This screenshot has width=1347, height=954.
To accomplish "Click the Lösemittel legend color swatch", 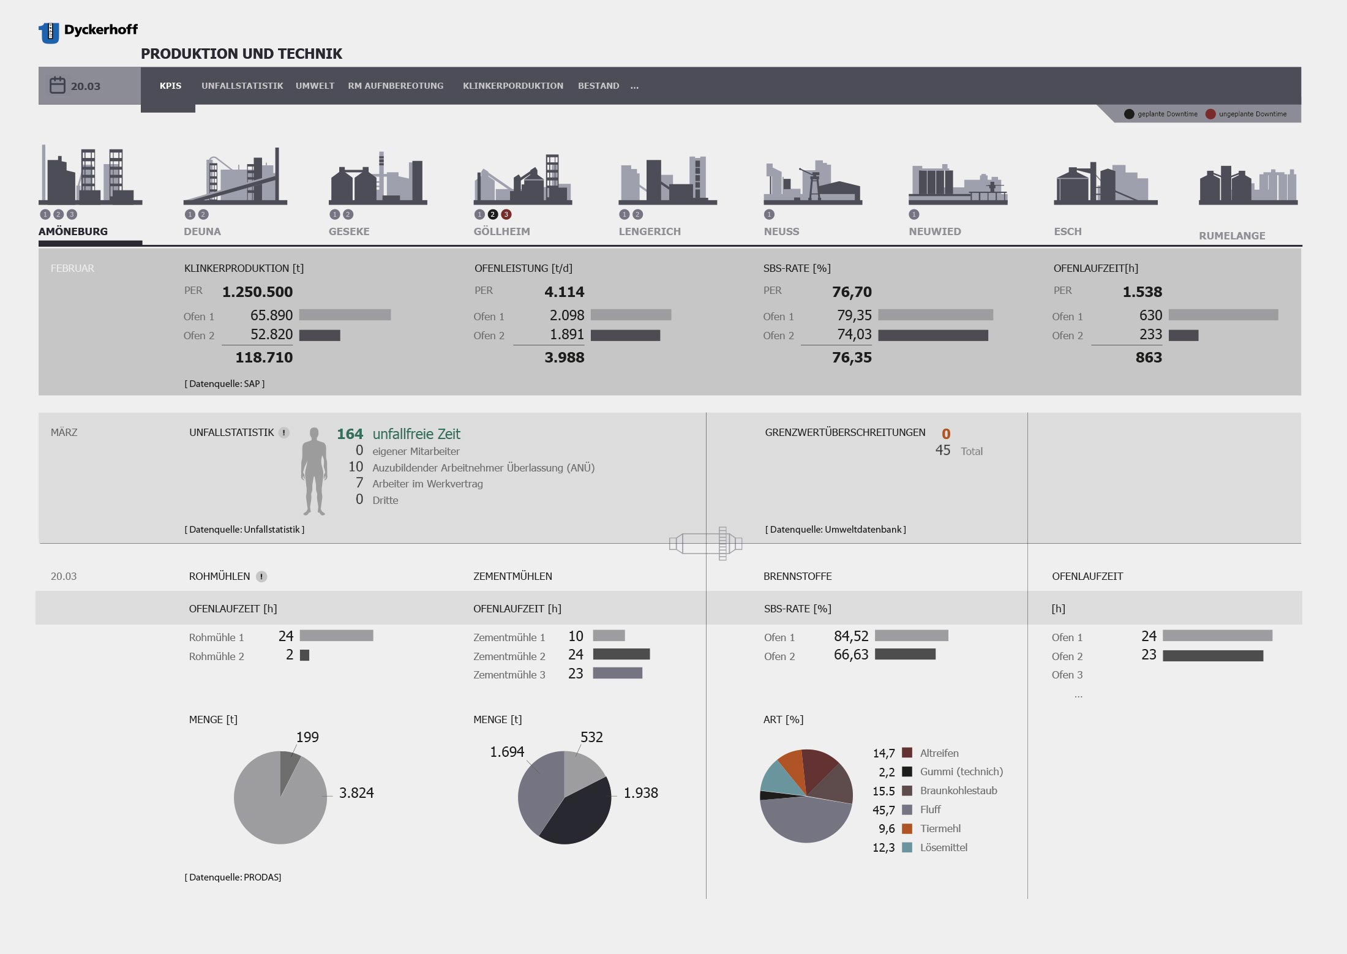I will [x=907, y=847].
